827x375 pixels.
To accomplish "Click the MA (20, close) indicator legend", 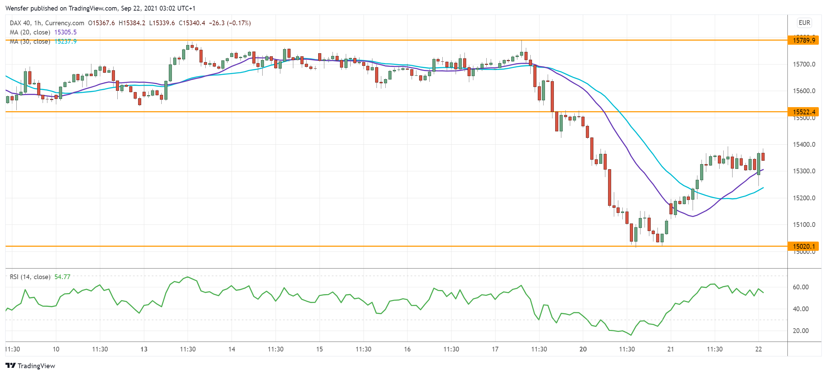I will [x=30, y=32].
